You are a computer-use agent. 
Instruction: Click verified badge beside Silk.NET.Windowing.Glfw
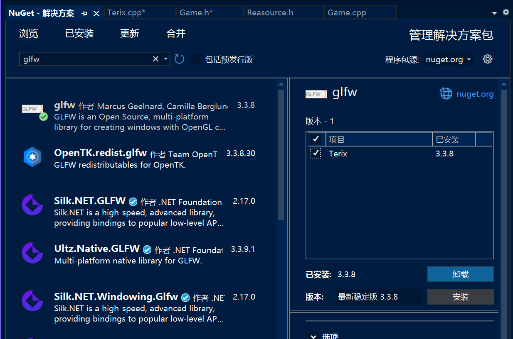tap(185, 298)
